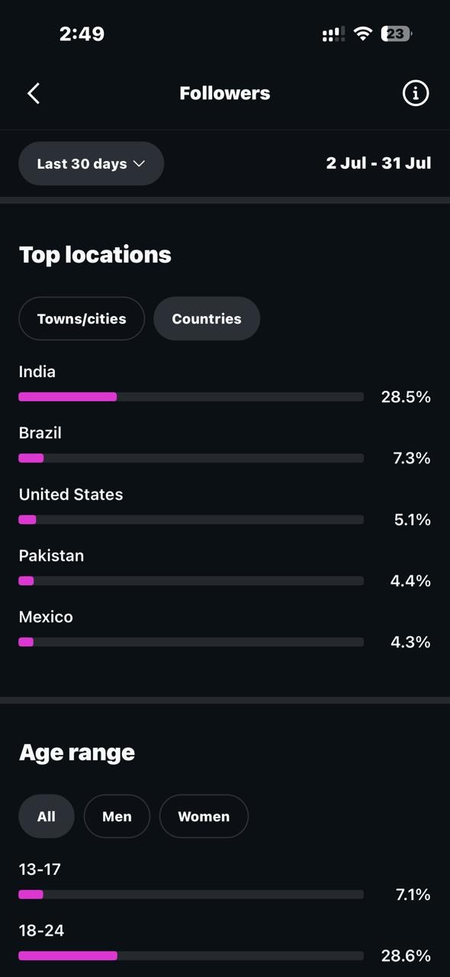Tap the battery indicator showing 23
450x977 pixels.
(397, 34)
